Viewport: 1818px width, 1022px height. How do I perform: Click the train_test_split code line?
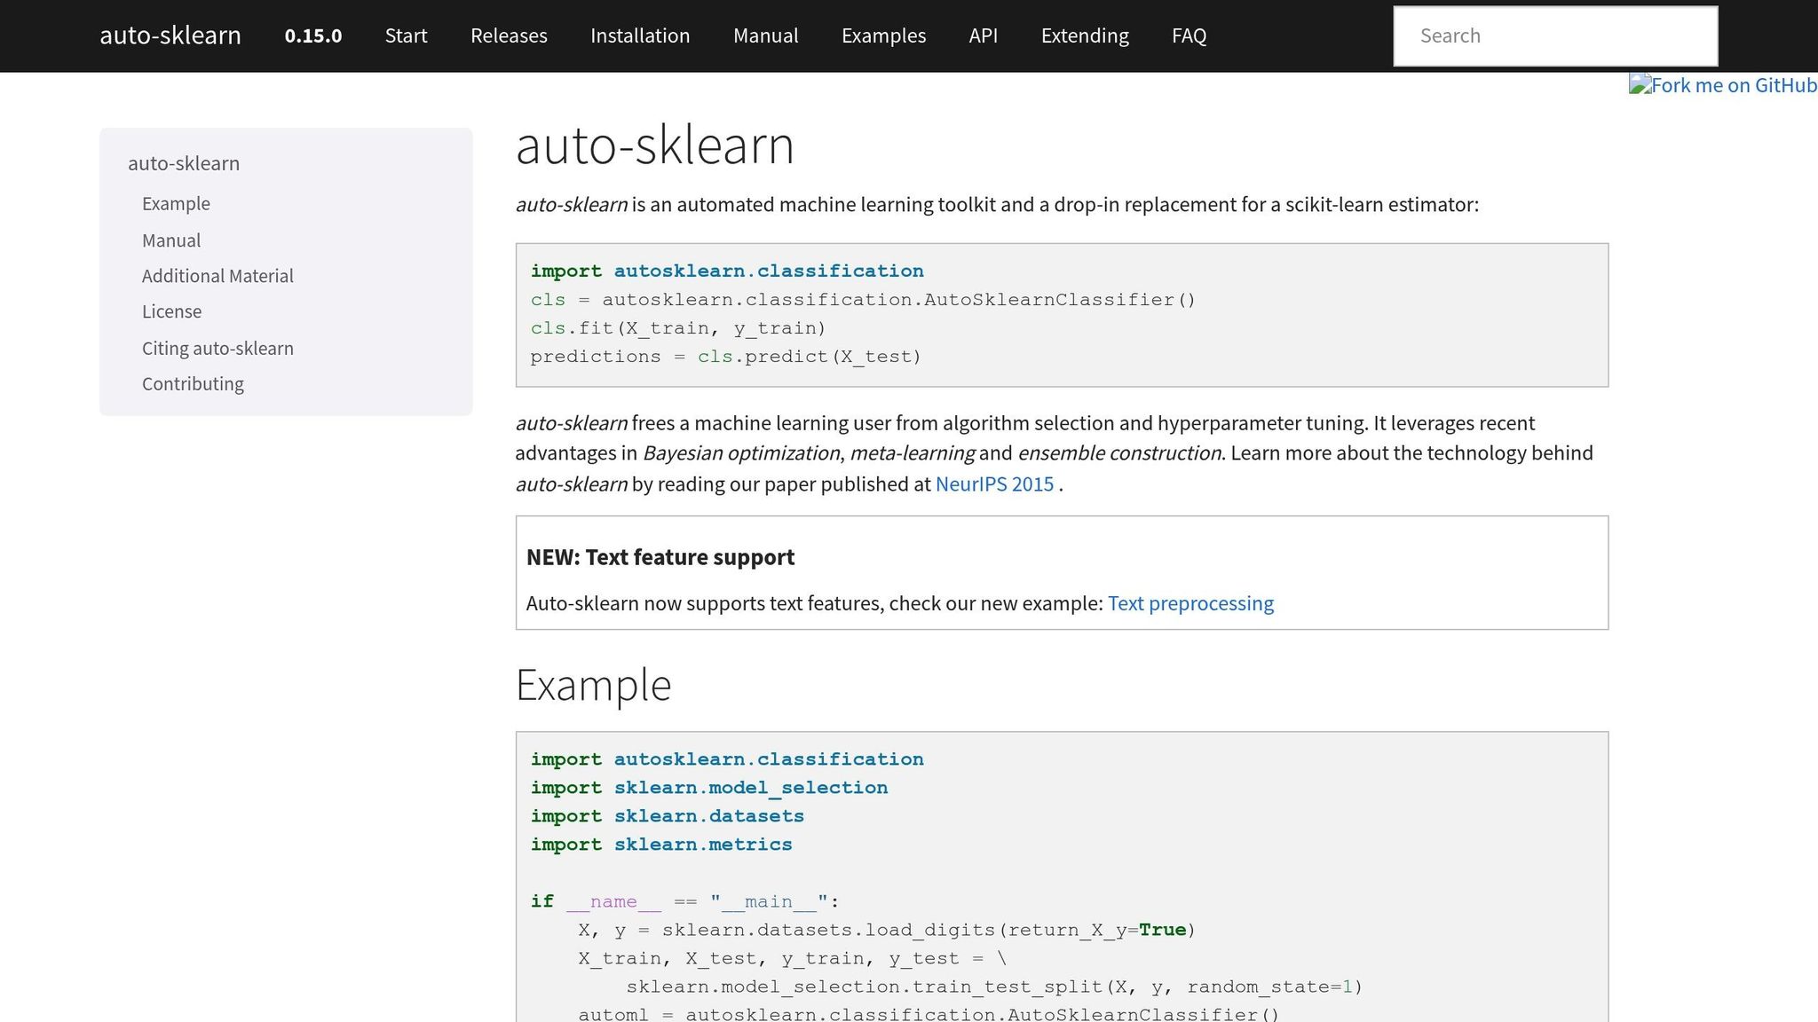pos(994,987)
